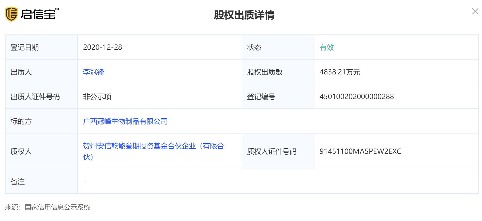The height and width of the screenshot is (221, 482).
Task: Click the 质权人证件号码 label
Action: tap(272, 152)
